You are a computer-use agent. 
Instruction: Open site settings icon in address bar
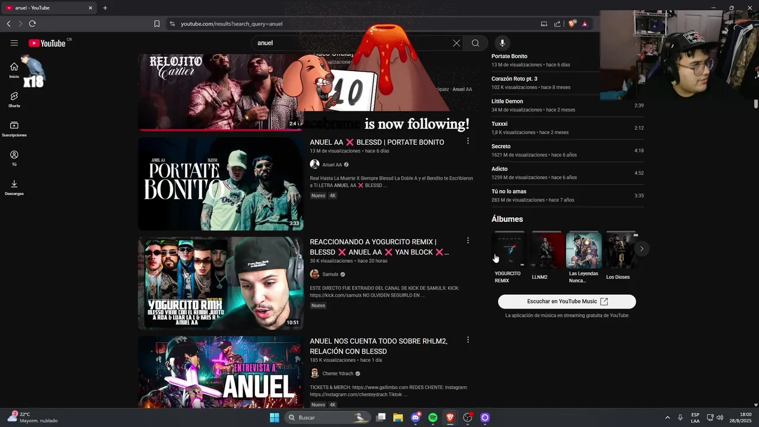pos(173,24)
